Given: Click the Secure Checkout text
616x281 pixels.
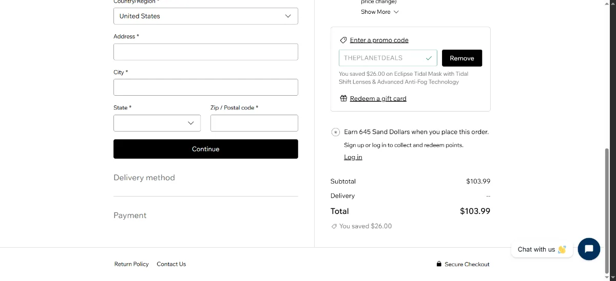Looking at the screenshot, I should [467, 264].
